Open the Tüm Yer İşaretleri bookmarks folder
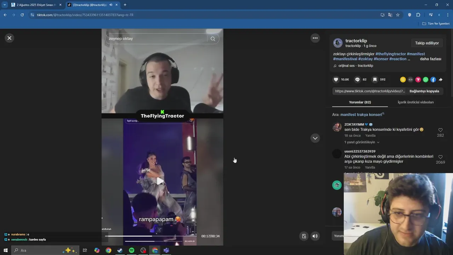 [x=436, y=24]
